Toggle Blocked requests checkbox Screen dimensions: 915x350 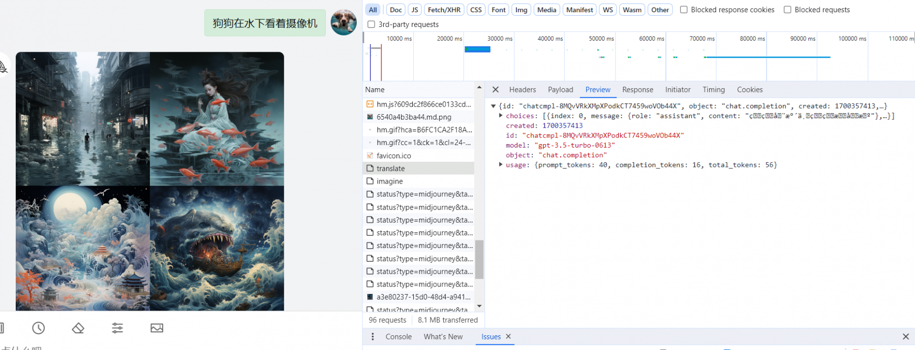coord(787,10)
